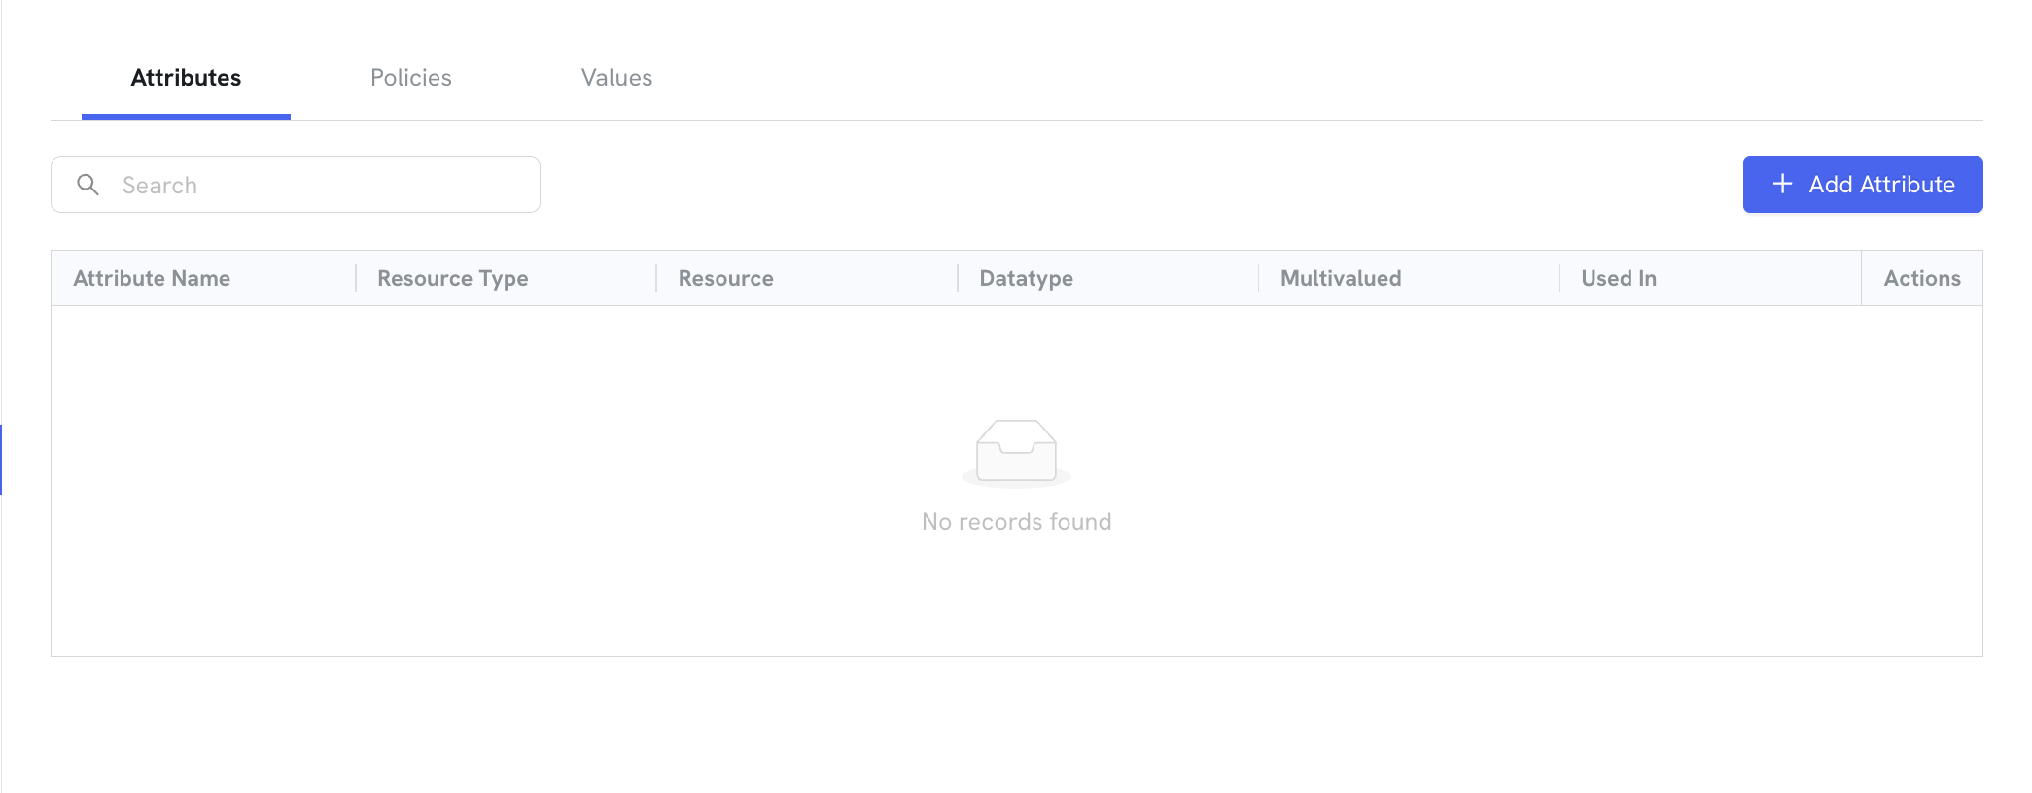Click the Multivalued column header

(1341, 278)
